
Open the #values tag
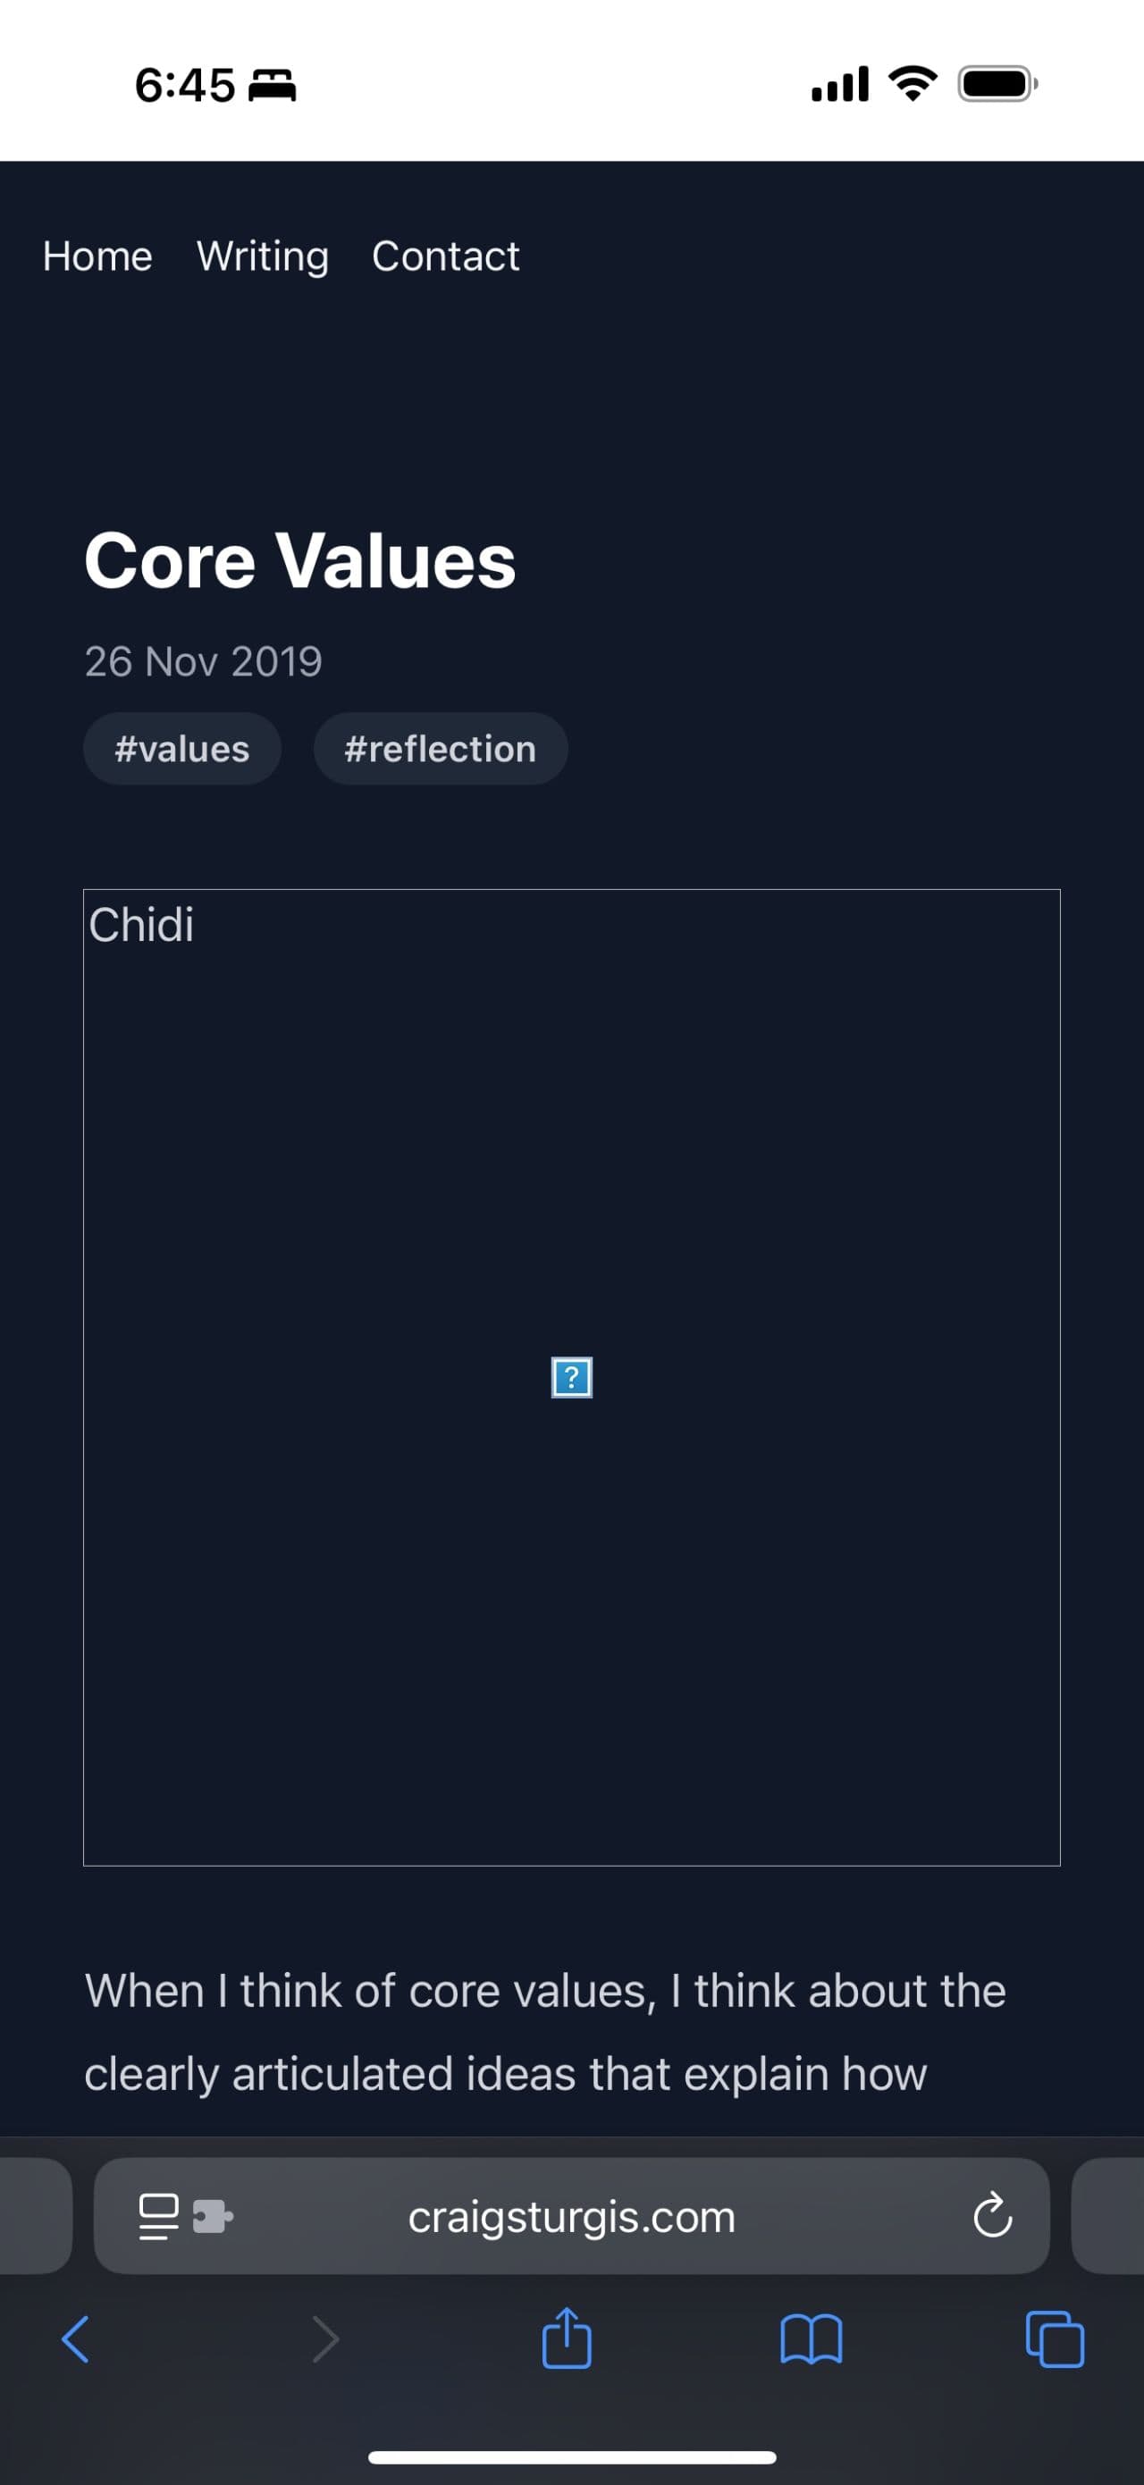point(181,748)
